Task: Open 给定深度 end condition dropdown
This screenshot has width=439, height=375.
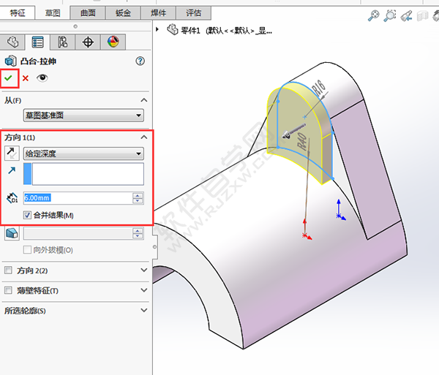Action: pos(83,154)
